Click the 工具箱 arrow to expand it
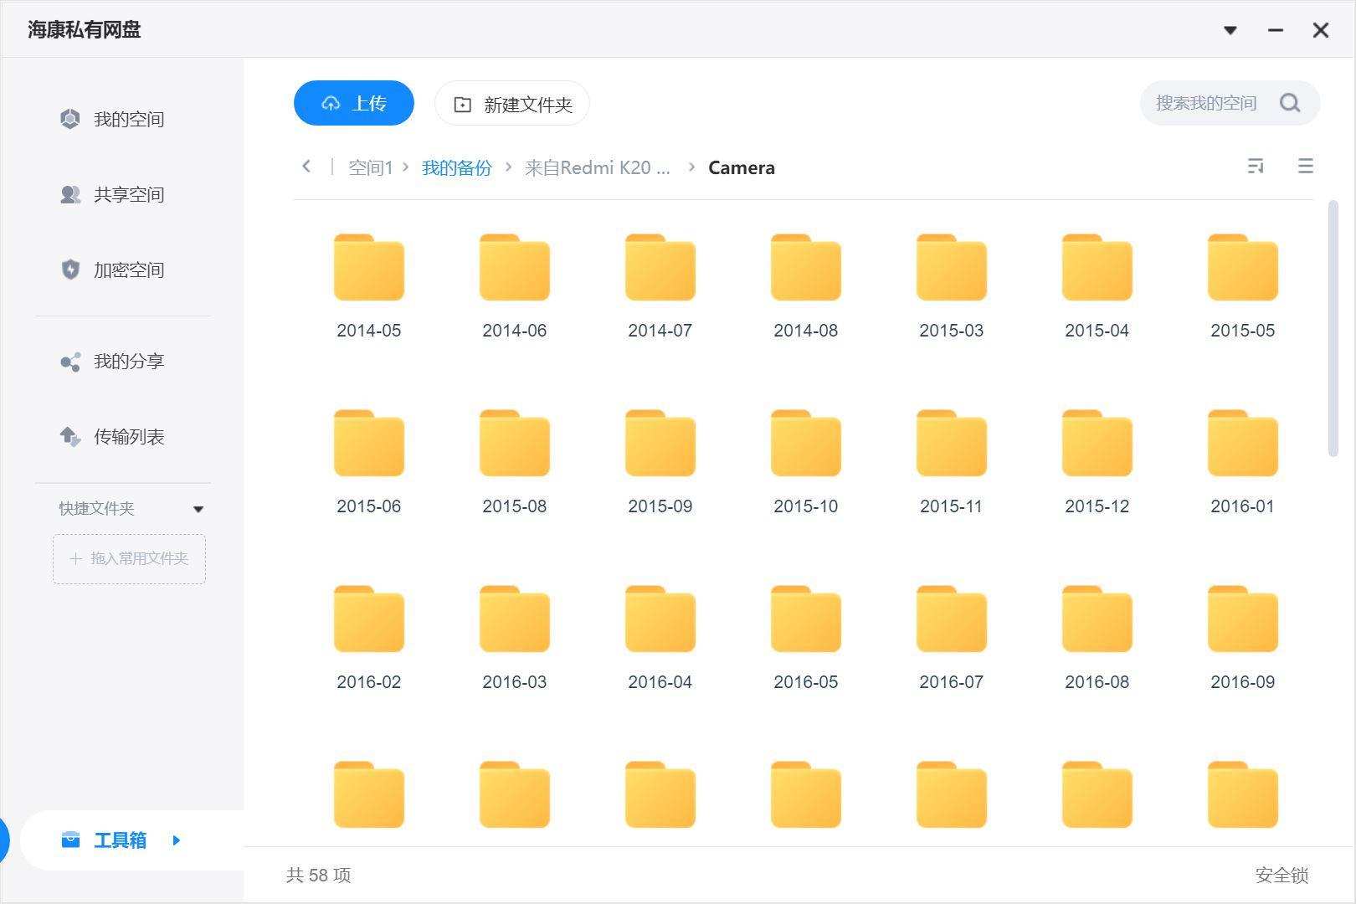1356x904 pixels. (176, 840)
